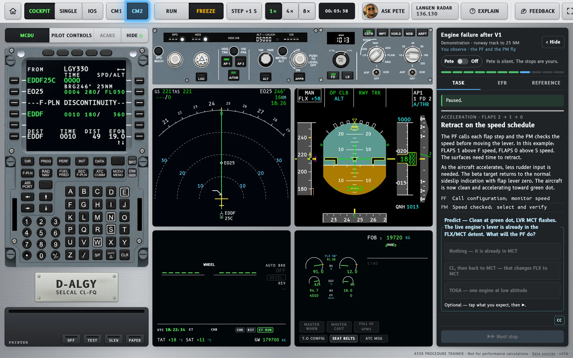Toggle the AP 1 autopilot button
Viewport: 573px width, 358px height.
[227, 62]
